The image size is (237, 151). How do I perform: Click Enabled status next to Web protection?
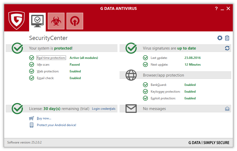point(75,71)
